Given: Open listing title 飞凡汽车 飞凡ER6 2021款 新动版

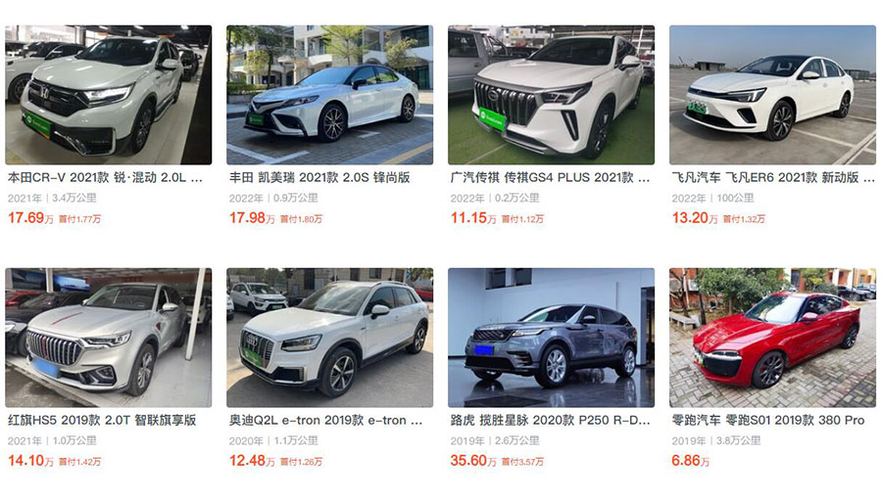Looking at the screenshot, I should point(773,178).
